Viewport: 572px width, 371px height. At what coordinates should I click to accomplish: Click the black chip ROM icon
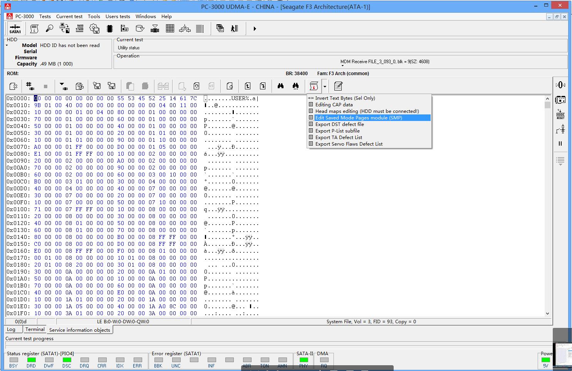pyautogui.click(x=110, y=29)
